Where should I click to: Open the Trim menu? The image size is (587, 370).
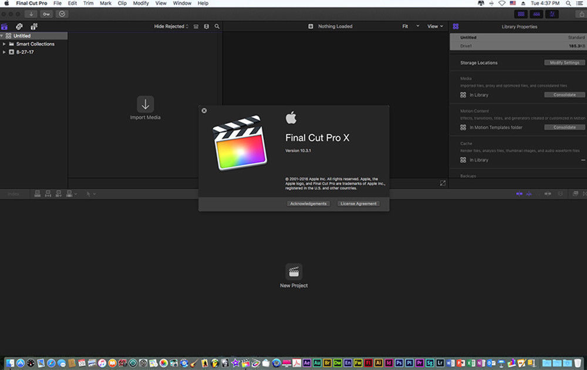89,4
